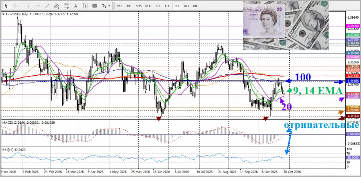Pick the equidistant channel tool
Image resolution: width=361 pixels, height=177 pixels.
pos(57,6)
